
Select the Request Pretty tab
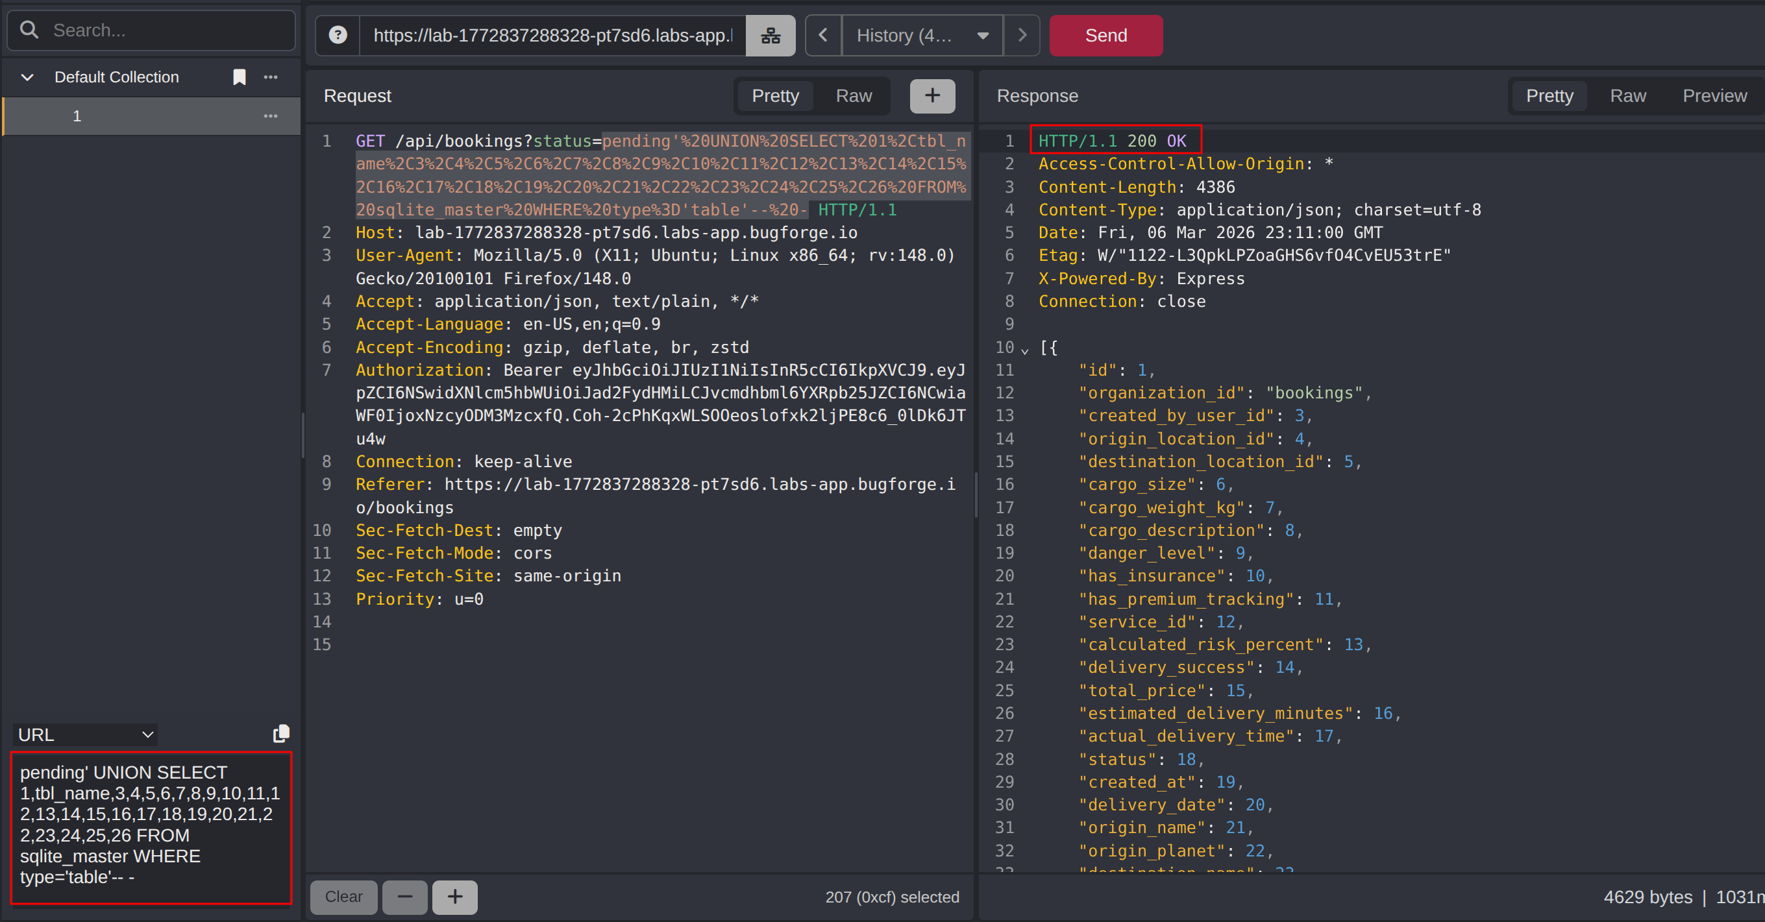[775, 95]
